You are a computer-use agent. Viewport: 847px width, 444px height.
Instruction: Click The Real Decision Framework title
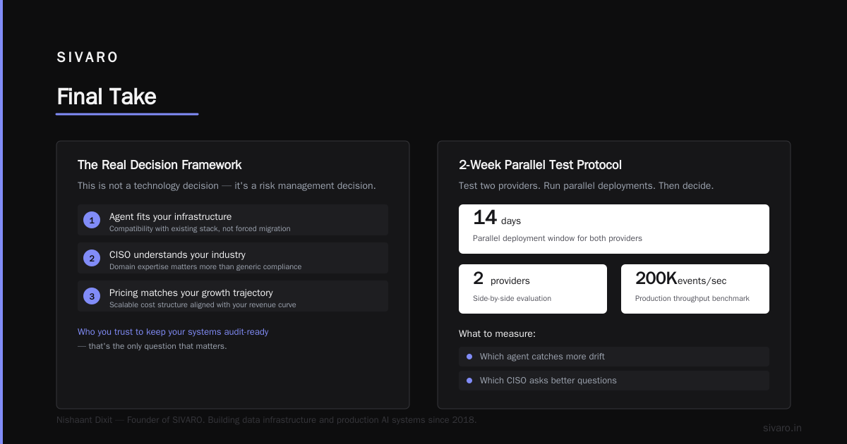160,165
